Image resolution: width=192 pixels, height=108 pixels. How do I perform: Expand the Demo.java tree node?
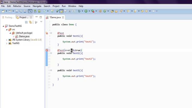tap(13, 37)
